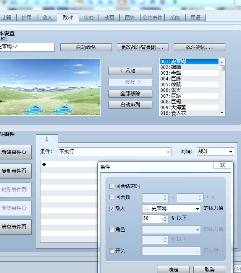Image resolution: width=241 pixels, height=273 pixels.
Task: Click the 添加 add button
Action: 130,71
